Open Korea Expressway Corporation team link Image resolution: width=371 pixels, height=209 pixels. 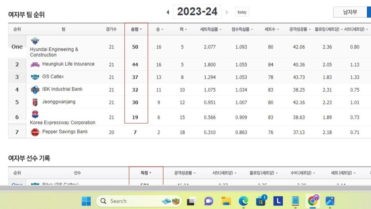63,122
